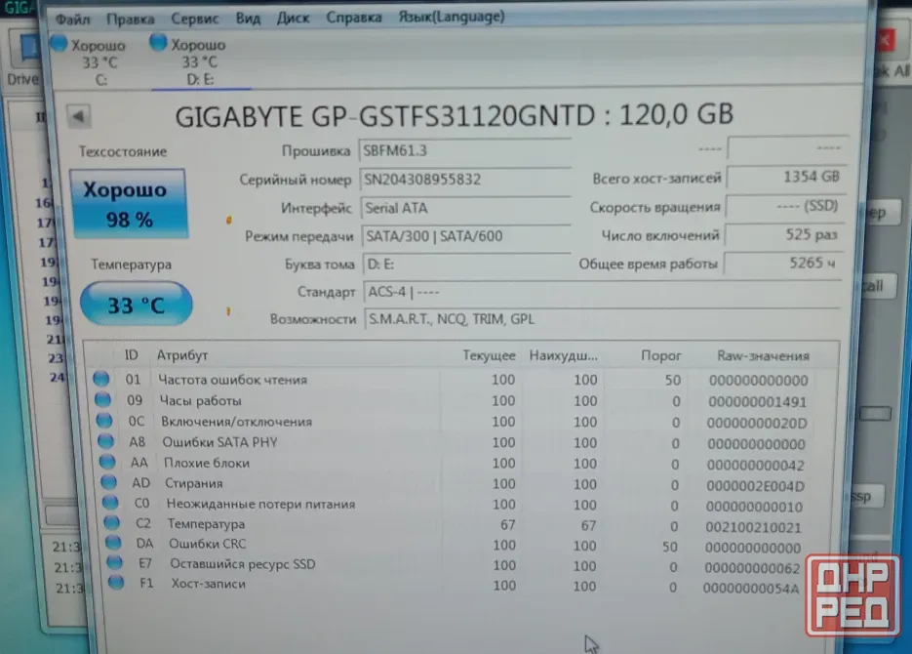Click the Порог column header
Image resolution: width=912 pixels, height=654 pixels.
(x=660, y=355)
